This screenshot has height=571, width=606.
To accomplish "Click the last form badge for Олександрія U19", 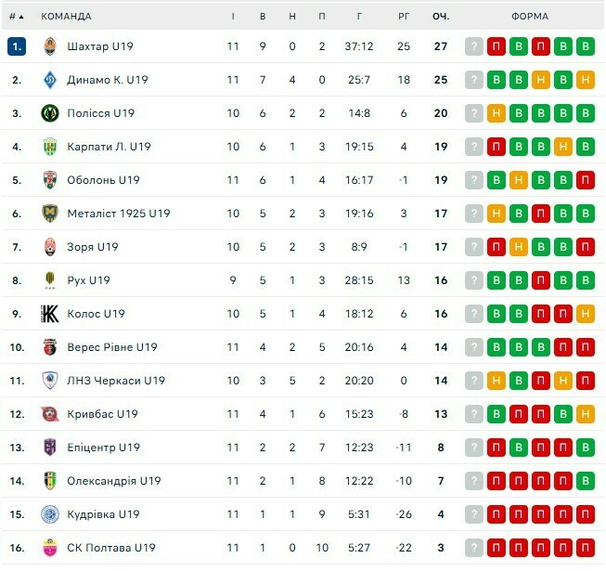I will tap(585, 481).
